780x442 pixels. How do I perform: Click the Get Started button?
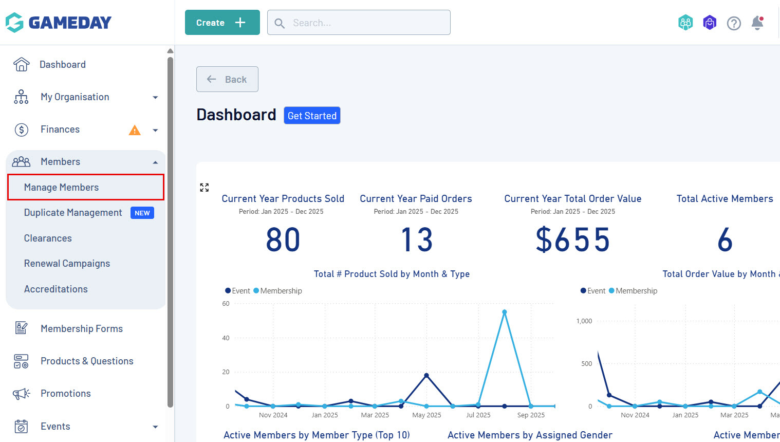pyautogui.click(x=312, y=116)
